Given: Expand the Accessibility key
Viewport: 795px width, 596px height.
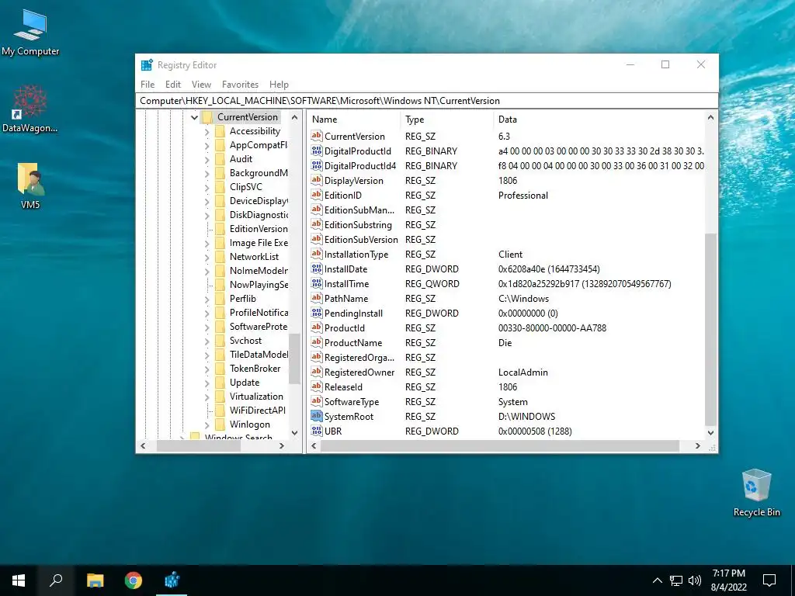Looking at the screenshot, I should [x=207, y=132].
